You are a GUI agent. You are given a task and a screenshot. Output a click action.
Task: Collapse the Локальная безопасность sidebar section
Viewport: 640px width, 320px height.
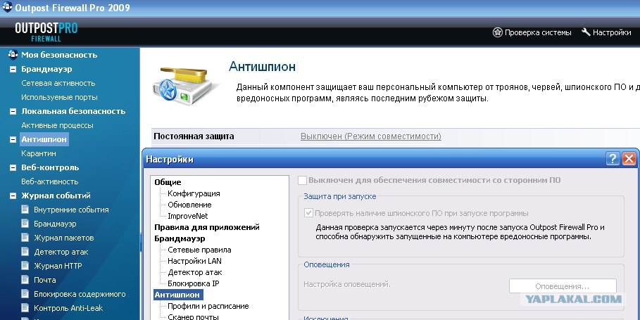(x=13, y=111)
